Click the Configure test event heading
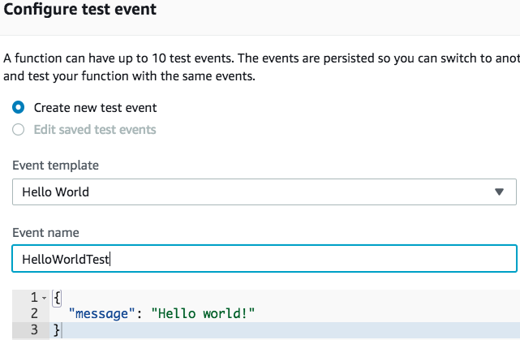Screen dimensions: 520x340 click(x=80, y=11)
